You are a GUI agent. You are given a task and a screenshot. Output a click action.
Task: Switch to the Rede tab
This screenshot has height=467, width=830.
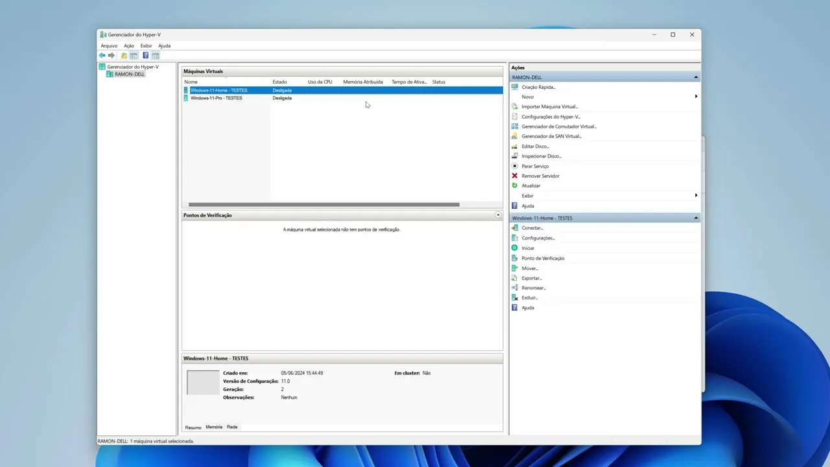(232, 427)
